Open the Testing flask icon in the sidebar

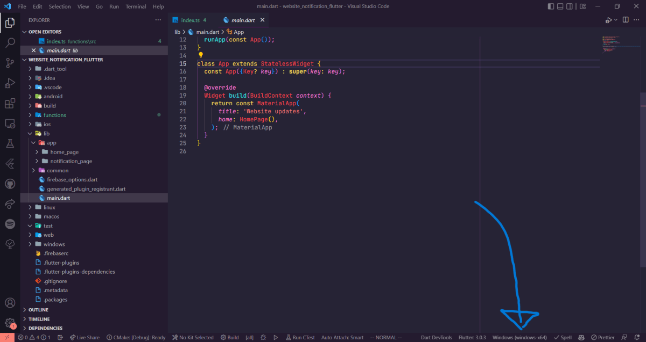click(10, 144)
